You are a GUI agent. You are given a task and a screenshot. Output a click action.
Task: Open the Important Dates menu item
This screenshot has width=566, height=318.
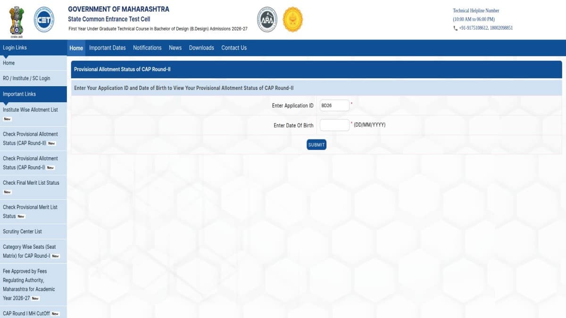pyautogui.click(x=108, y=48)
